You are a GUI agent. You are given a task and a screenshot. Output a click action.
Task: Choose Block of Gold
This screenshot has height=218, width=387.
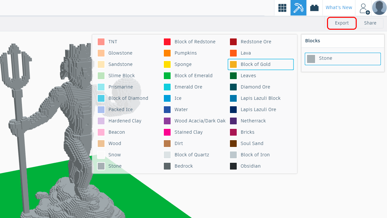tap(261, 64)
